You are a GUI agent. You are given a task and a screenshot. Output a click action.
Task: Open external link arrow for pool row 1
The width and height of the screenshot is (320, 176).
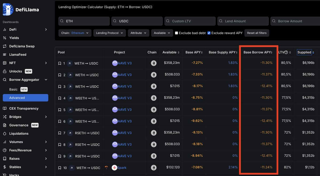coord(70,63)
